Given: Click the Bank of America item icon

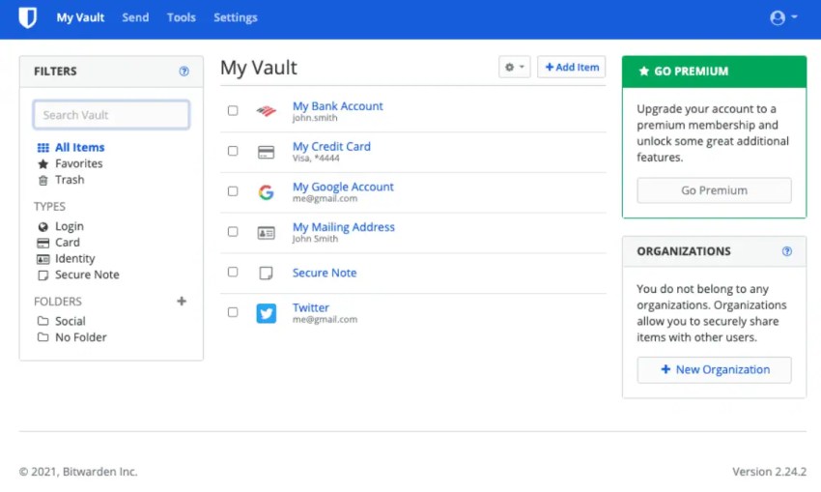Looking at the screenshot, I should [266, 110].
